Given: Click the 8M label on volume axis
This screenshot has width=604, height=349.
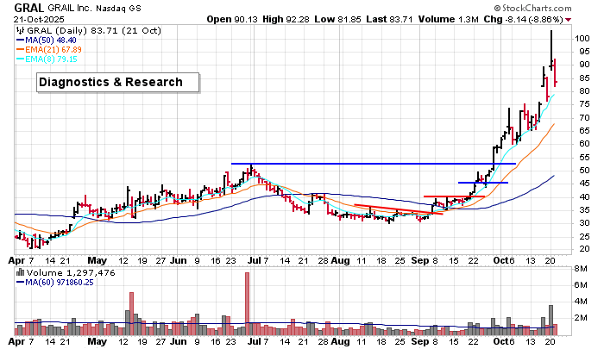Looking at the screenshot, I should 583,269.
